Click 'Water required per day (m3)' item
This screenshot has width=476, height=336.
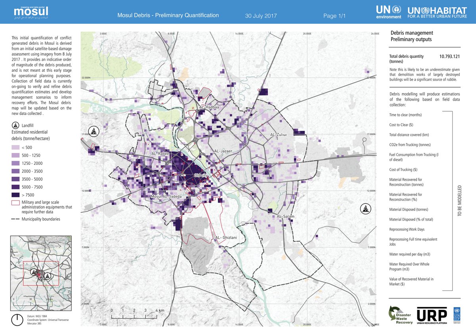click(410, 254)
